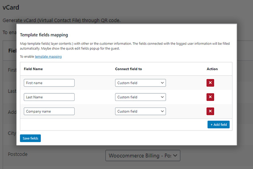Delete the Company name field row
253x169 pixels.
[210, 111]
